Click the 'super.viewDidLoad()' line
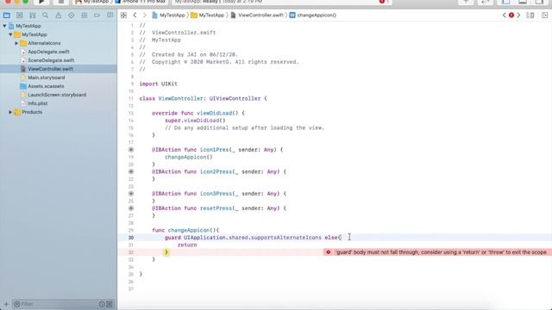 (195, 121)
